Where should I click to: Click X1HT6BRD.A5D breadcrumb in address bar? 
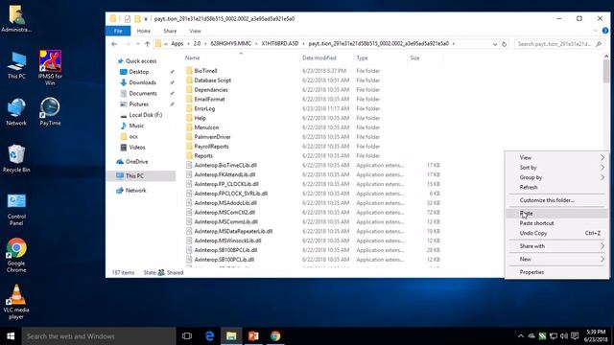click(279, 44)
